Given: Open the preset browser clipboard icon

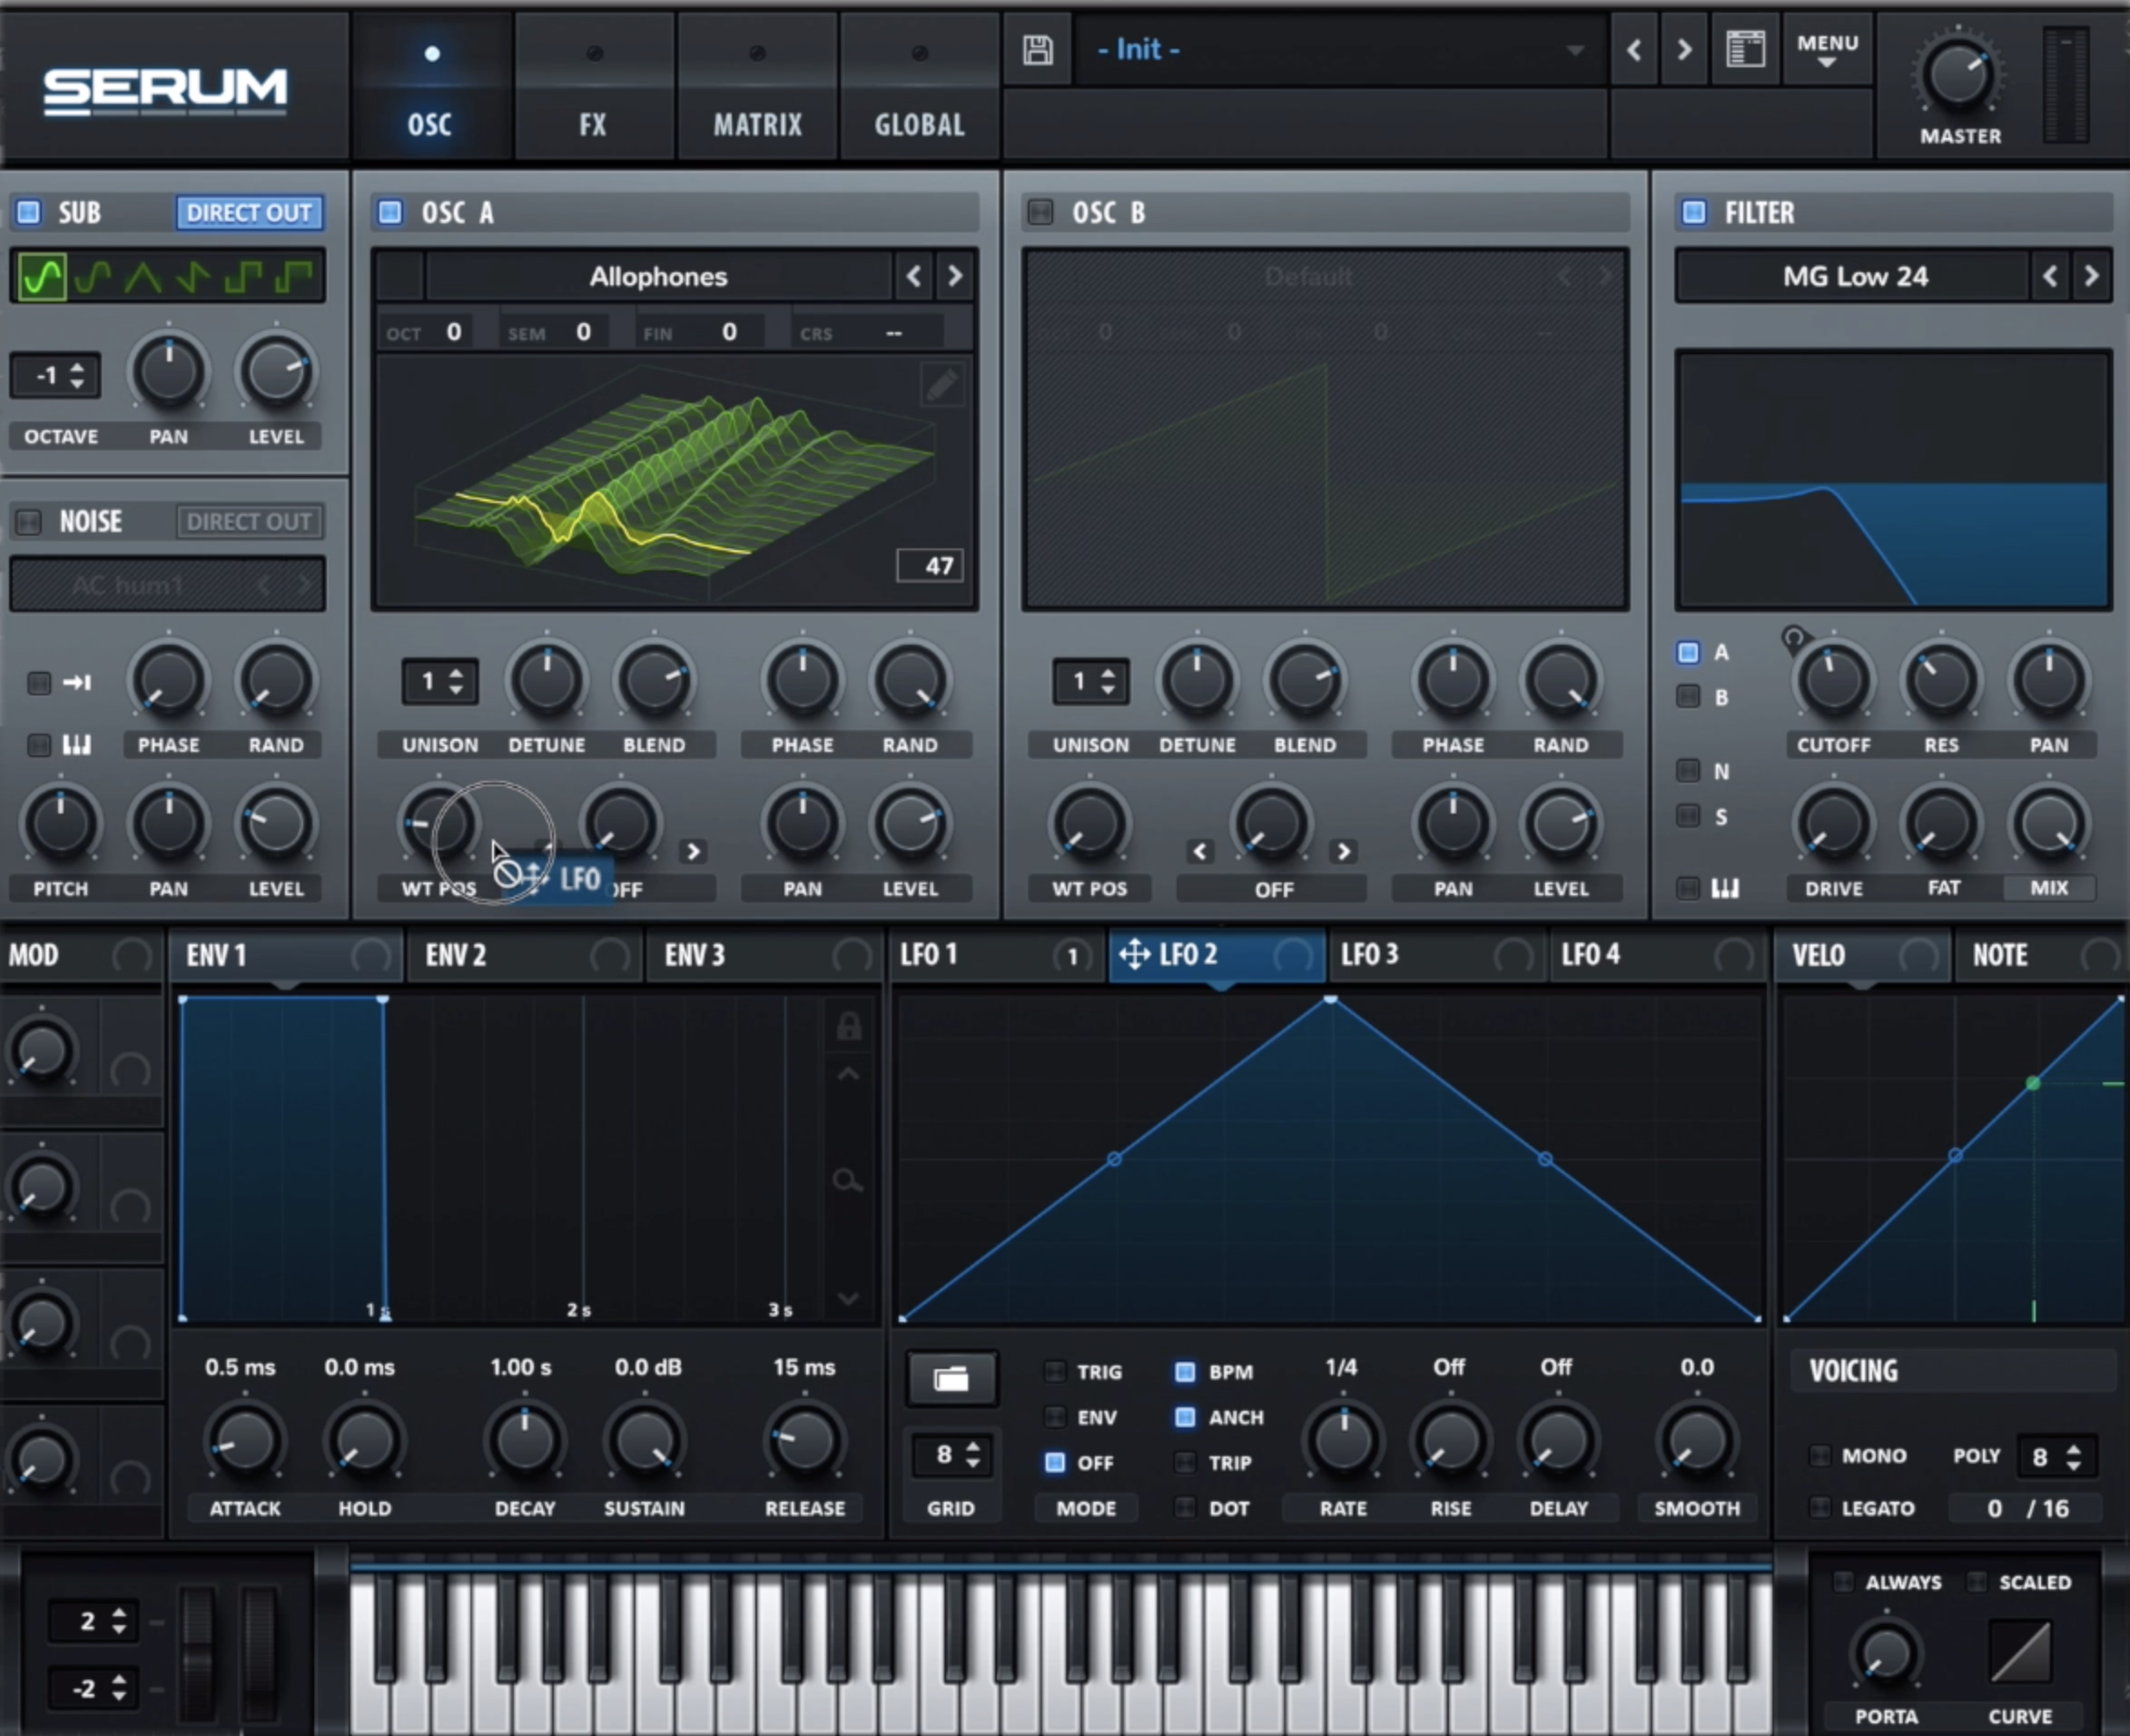Looking at the screenshot, I should click(x=1746, y=49).
